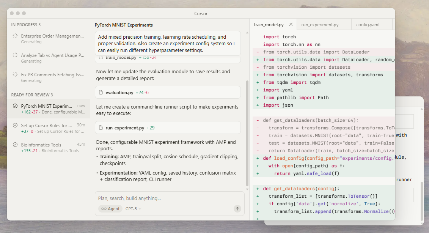
Task: Open the train_model.py changed file card in chat
Action: click(168, 59)
